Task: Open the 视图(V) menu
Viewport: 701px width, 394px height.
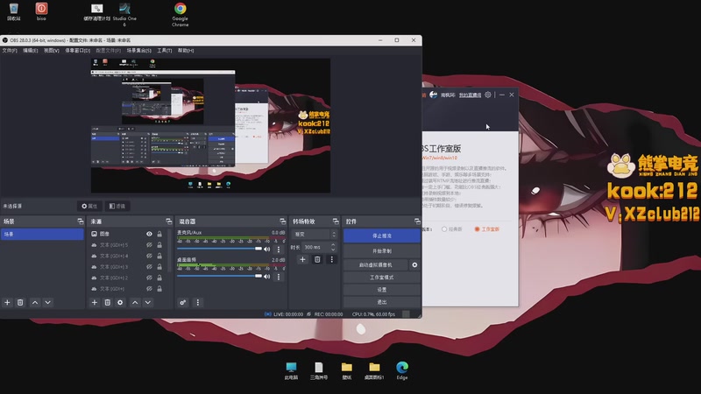Action: (52, 51)
